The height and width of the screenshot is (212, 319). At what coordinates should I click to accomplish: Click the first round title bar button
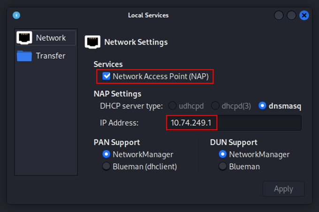coord(279,15)
